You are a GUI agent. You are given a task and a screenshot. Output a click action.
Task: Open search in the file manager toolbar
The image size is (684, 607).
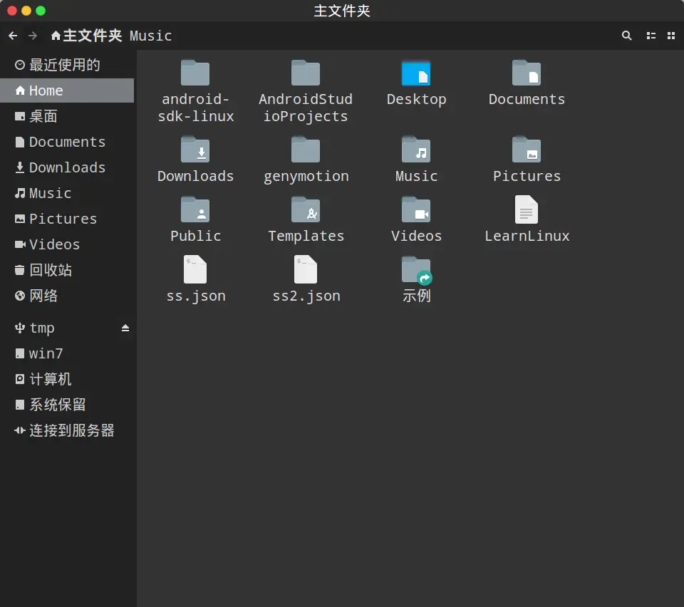pos(626,36)
